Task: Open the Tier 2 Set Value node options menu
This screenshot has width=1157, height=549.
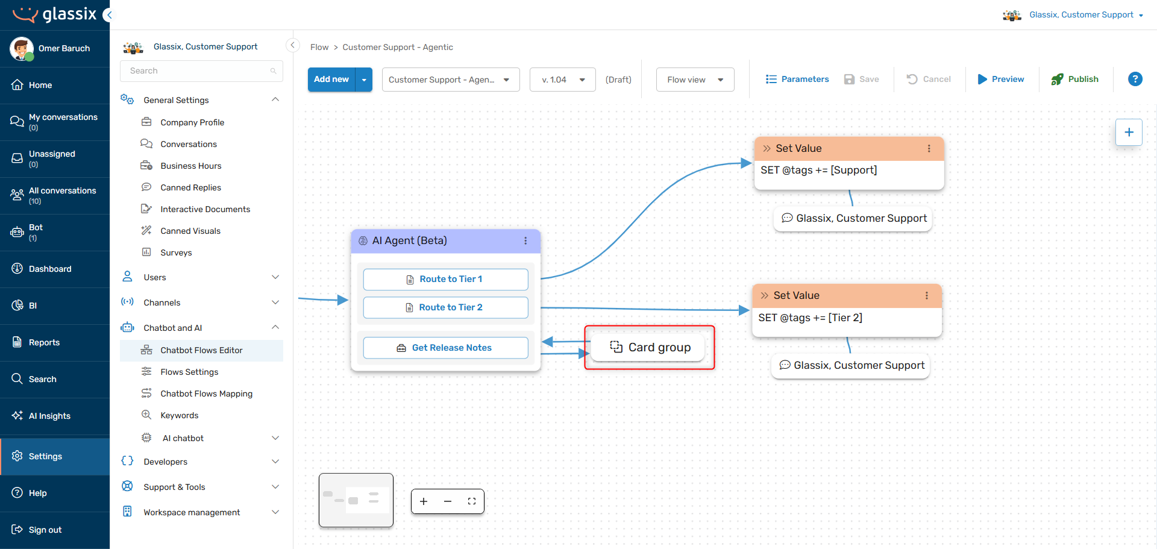Action: click(x=926, y=295)
